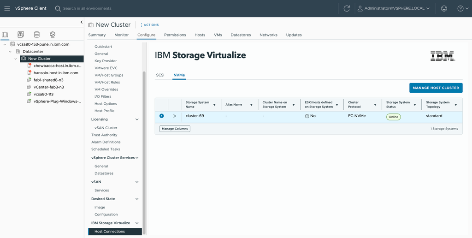Image resolution: width=472 pixels, height=238 pixels.
Task: Click the Manage Host Cluster button
Action: coord(436,88)
